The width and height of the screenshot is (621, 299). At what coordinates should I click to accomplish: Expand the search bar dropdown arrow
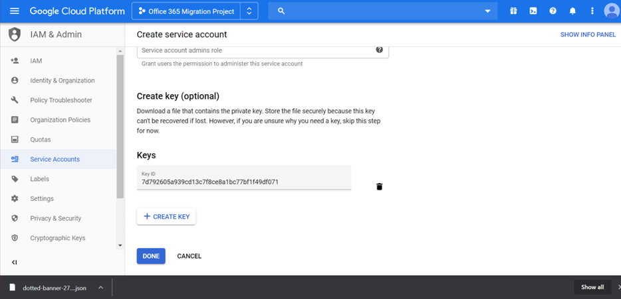point(488,11)
